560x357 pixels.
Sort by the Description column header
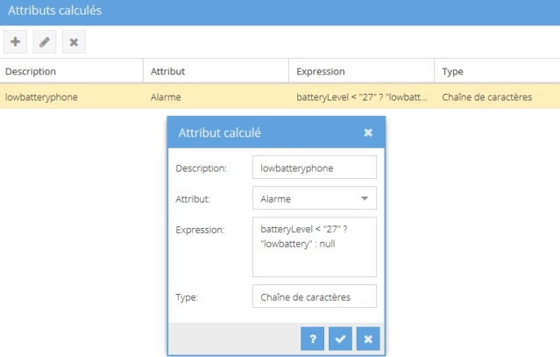point(72,71)
